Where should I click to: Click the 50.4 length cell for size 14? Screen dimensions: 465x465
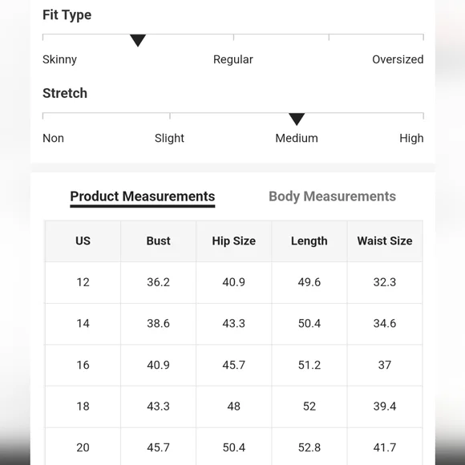309,324
